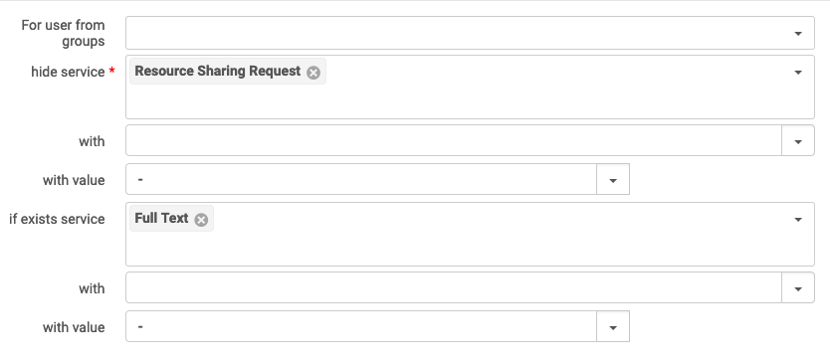This screenshot has width=830, height=363.
Task: Select the with value field under hide service
Action: 361,180
